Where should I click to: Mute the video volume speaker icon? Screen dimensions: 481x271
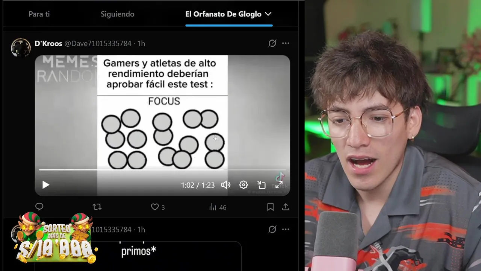pos(225,185)
